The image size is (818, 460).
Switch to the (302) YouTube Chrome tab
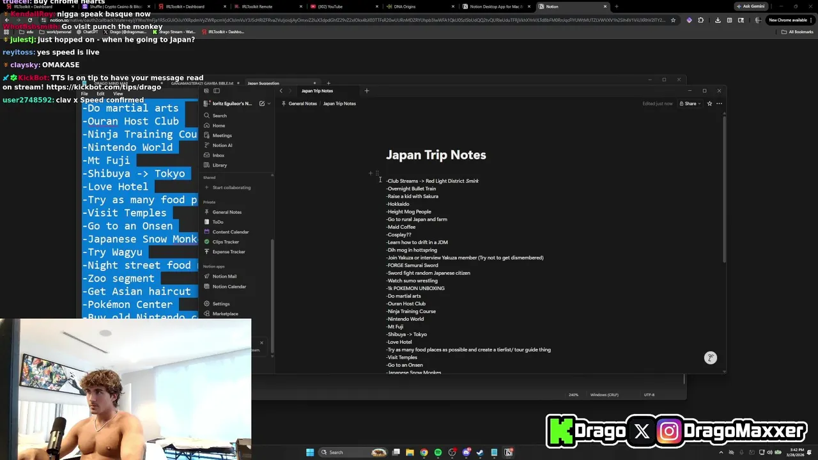pyautogui.click(x=343, y=6)
